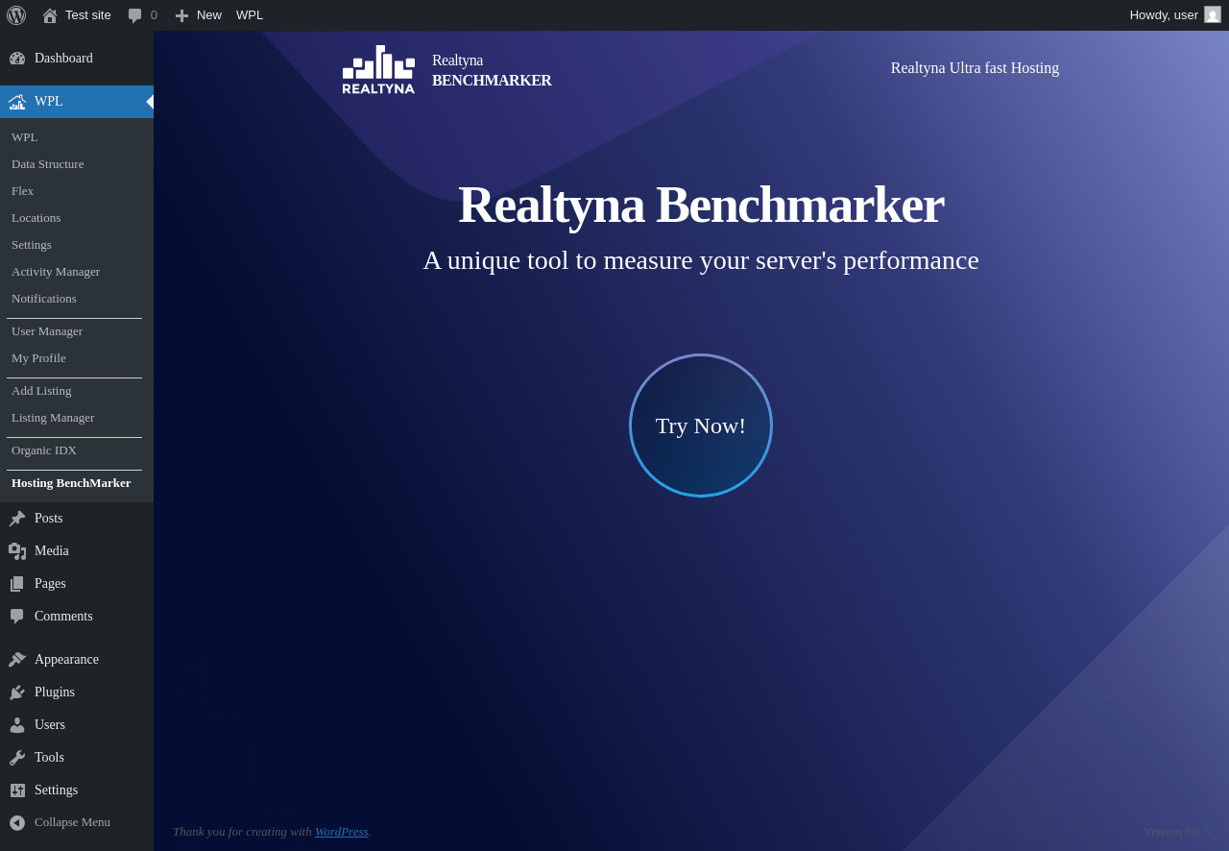Collapse the admin sidebar menu
The height and width of the screenshot is (851, 1229).
pos(77,823)
